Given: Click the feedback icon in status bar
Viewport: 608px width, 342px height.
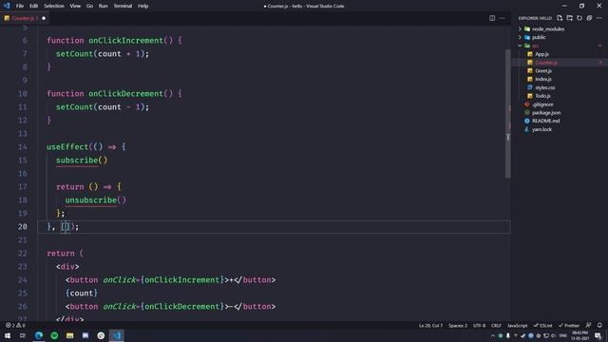Looking at the screenshot, I should click(589, 325).
